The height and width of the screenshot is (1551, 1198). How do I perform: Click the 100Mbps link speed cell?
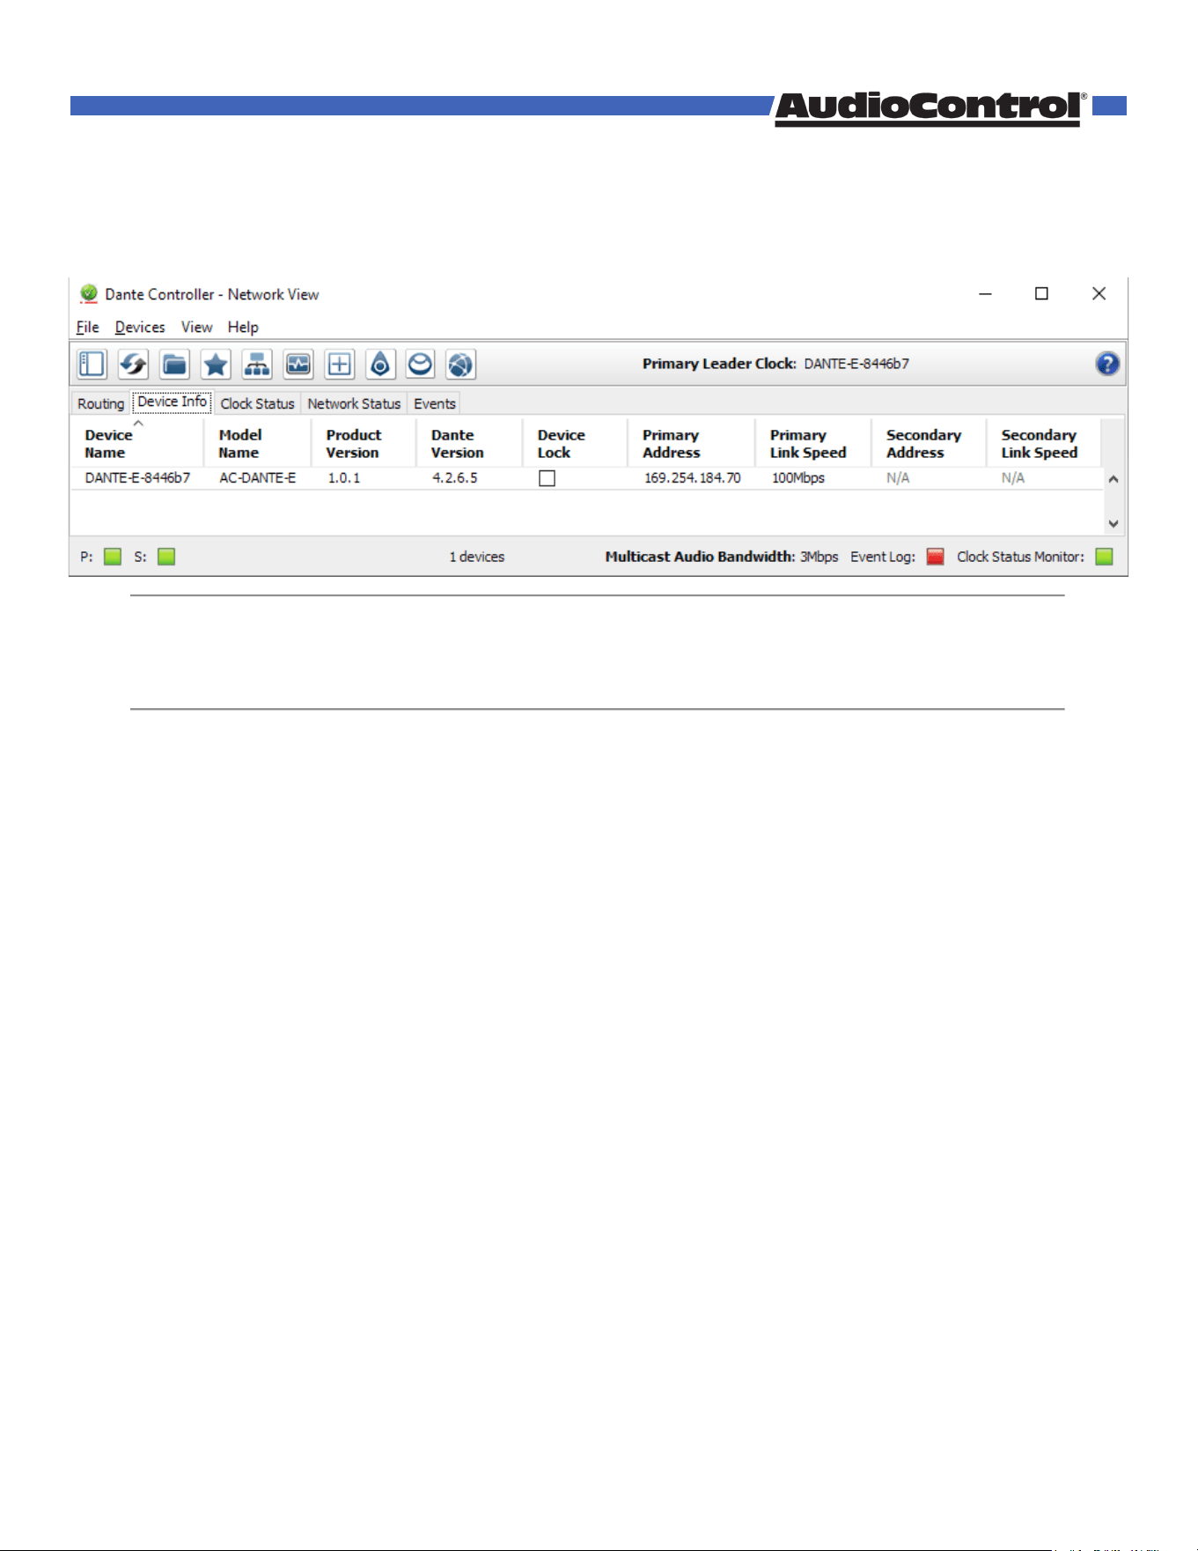tap(798, 478)
